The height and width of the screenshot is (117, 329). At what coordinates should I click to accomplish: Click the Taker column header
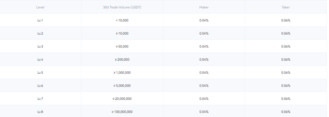[x=286, y=7]
